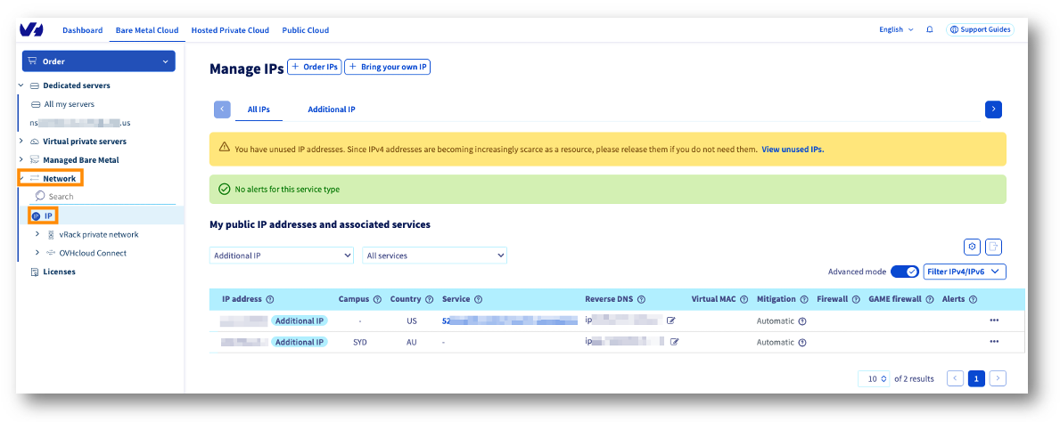Show help for Virtual MAC column
The image size is (1060, 422).
point(744,299)
